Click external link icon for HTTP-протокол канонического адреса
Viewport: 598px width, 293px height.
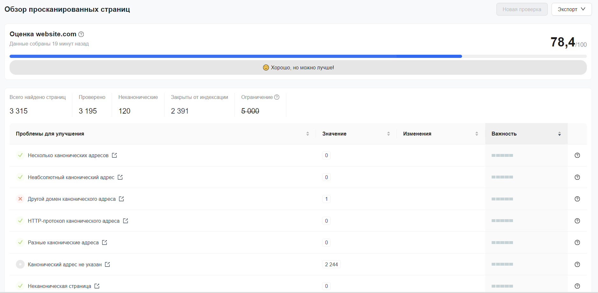click(x=125, y=221)
